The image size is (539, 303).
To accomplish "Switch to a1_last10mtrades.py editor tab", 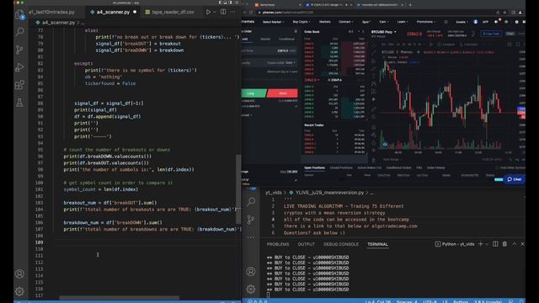I will coord(51,12).
